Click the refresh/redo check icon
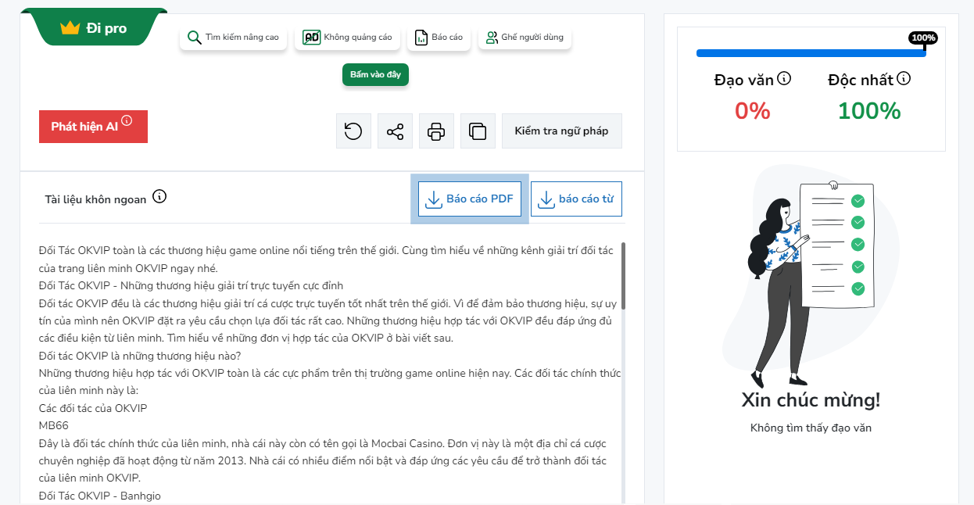This screenshot has width=974, height=505. (x=353, y=131)
